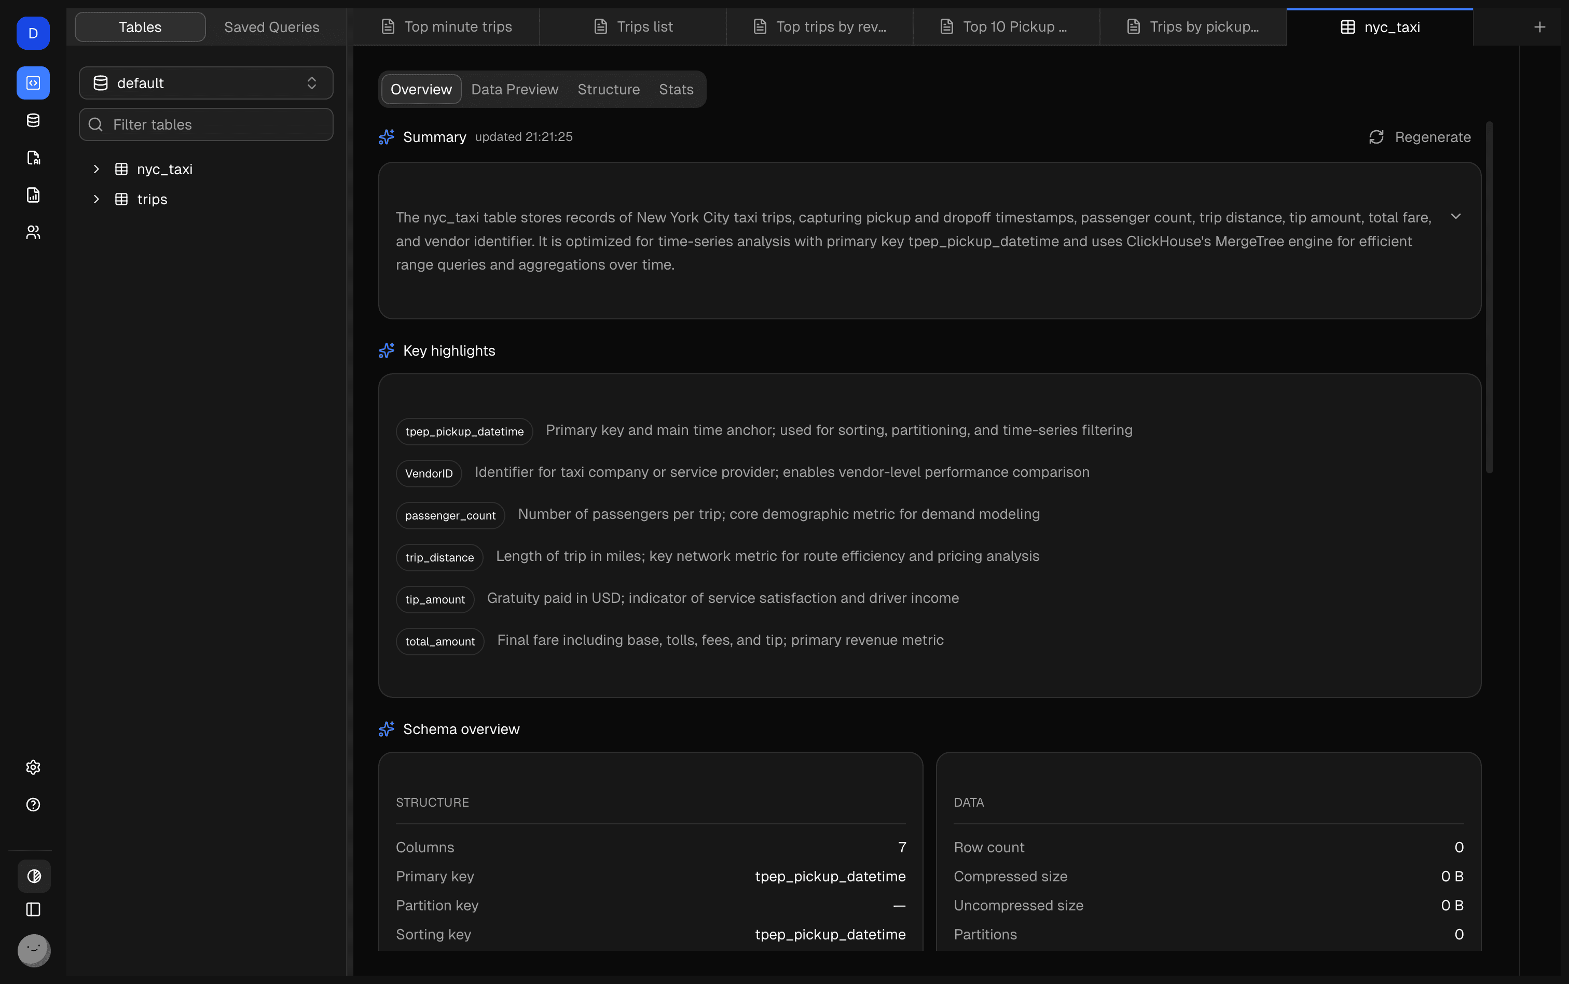Viewport: 1569px width, 984px height.
Task: Open the file search icon in sidebar
Action: click(33, 158)
